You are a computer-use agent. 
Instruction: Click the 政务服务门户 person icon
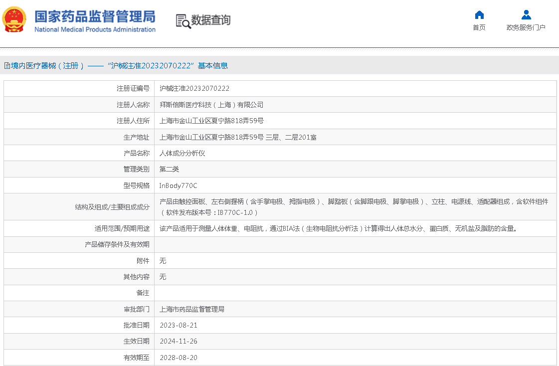(526, 14)
